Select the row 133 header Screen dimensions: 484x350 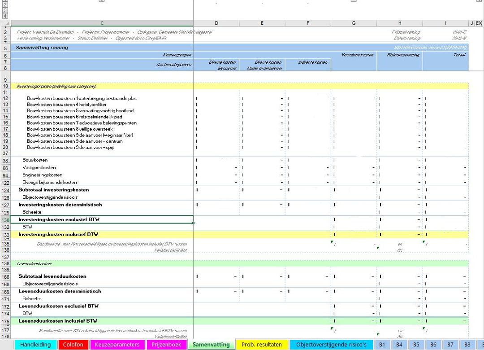coord(5,235)
